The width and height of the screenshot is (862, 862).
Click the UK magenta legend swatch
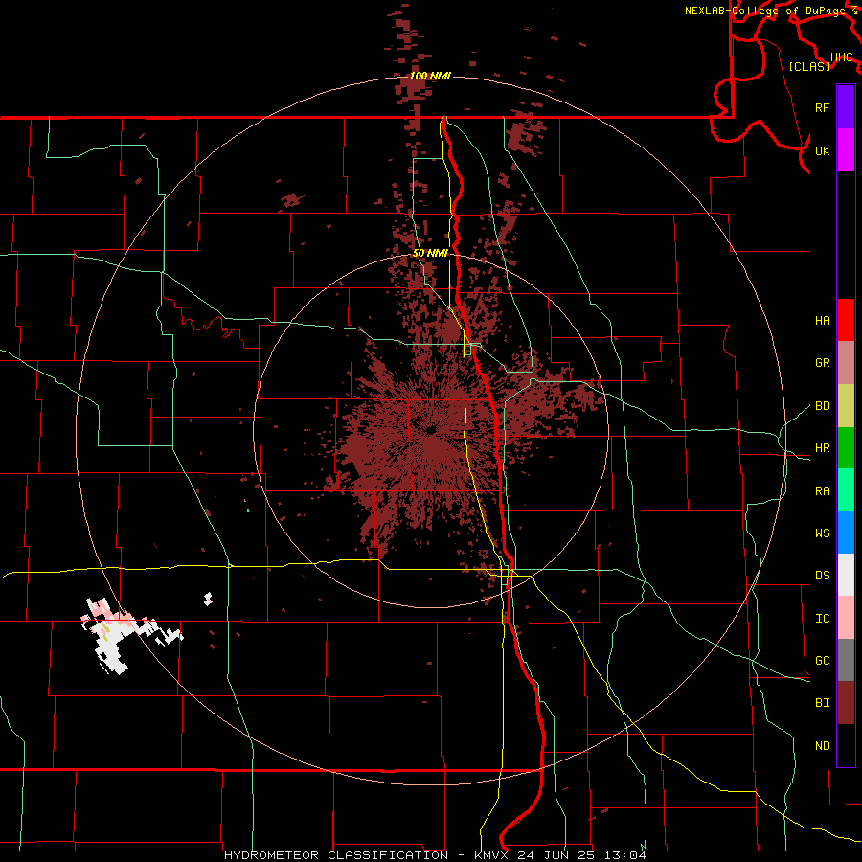click(x=846, y=150)
